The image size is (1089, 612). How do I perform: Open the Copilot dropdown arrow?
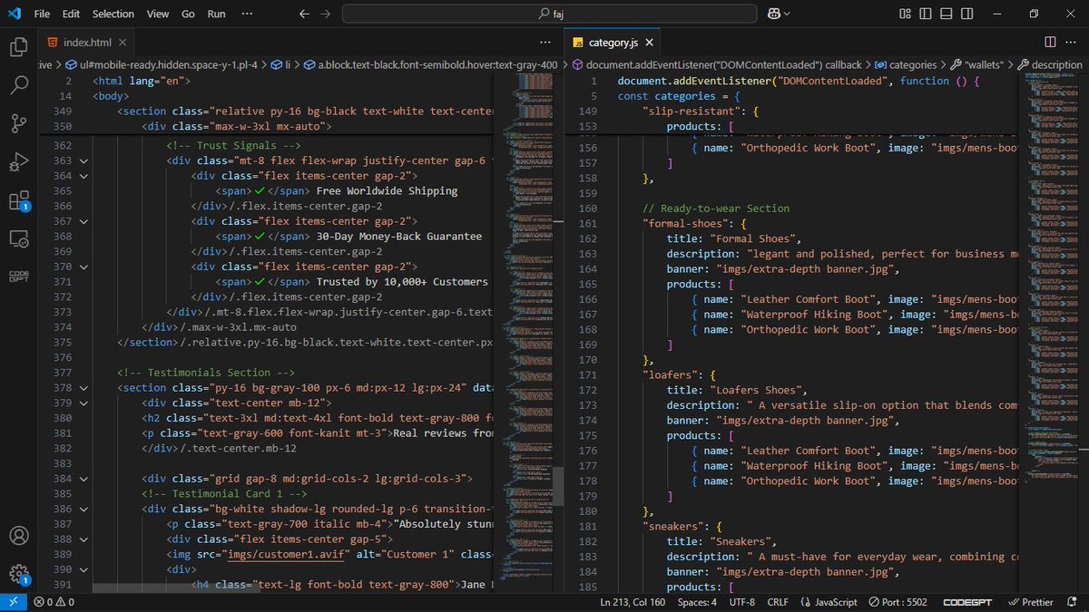787,14
